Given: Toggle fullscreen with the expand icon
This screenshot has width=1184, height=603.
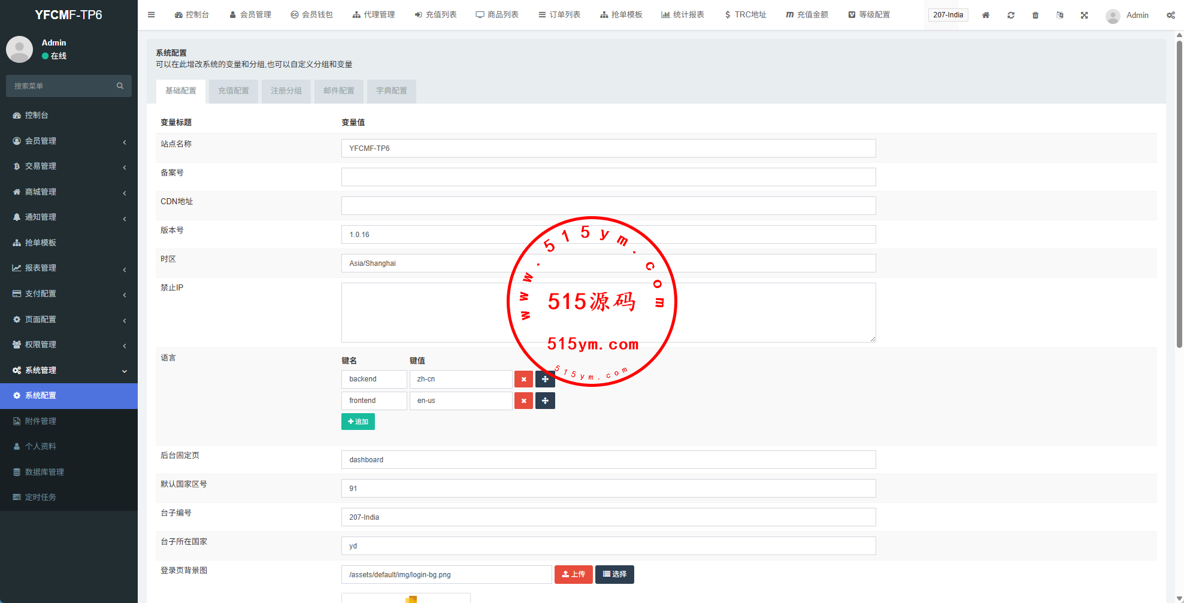Looking at the screenshot, I should tap(1084, 15).
